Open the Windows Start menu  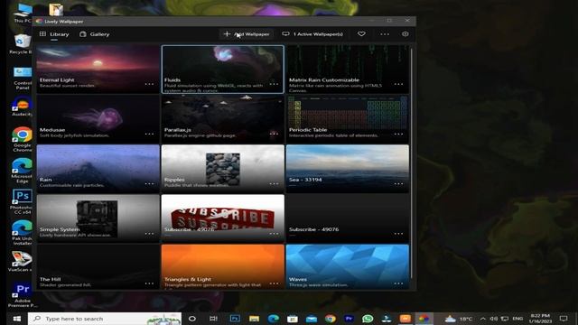[17, 319]
